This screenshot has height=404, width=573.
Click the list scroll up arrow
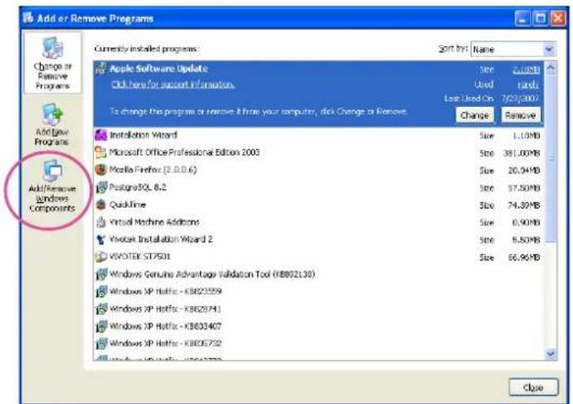[550, 68]
